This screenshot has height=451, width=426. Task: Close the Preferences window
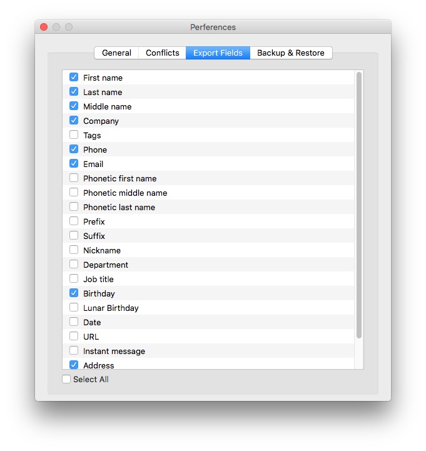pyautogui.click(x=44, y=28)
